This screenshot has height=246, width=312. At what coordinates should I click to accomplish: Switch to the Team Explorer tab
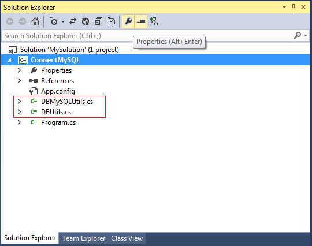(84, 238)
